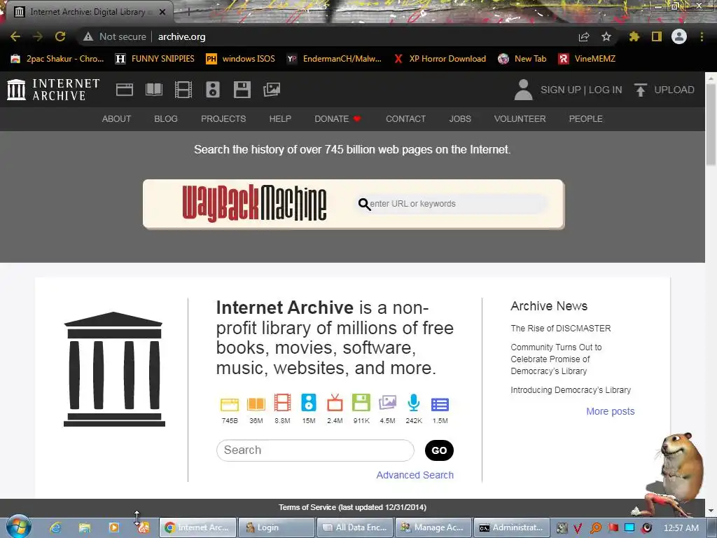The height and width of the screenshot is (538, 717).
Task: Click the upload arrow icon
Action: tap(641, 90)
